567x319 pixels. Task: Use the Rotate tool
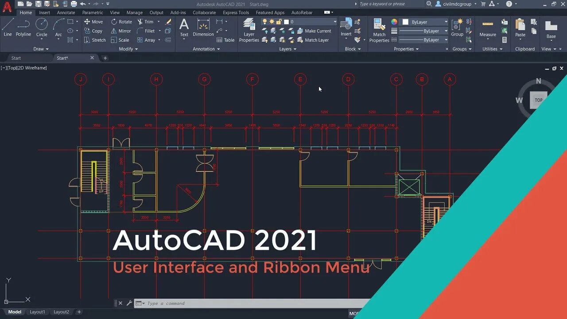pyautogui.click(x=121, y=22)
